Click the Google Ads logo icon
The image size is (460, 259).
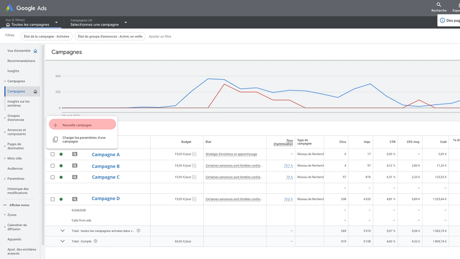point(9,8)
